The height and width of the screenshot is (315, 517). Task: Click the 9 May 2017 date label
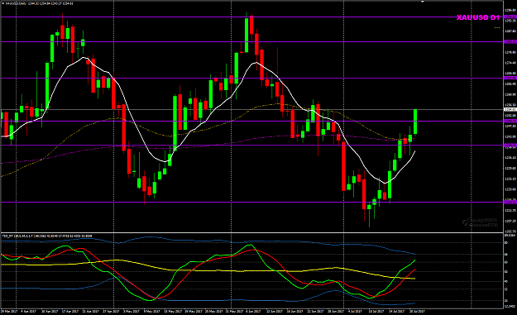pyautogui.click(x=151, y=311)
